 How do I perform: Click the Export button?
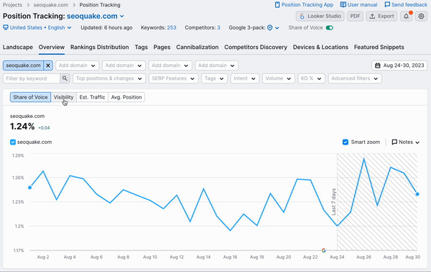tap(382, 17)
